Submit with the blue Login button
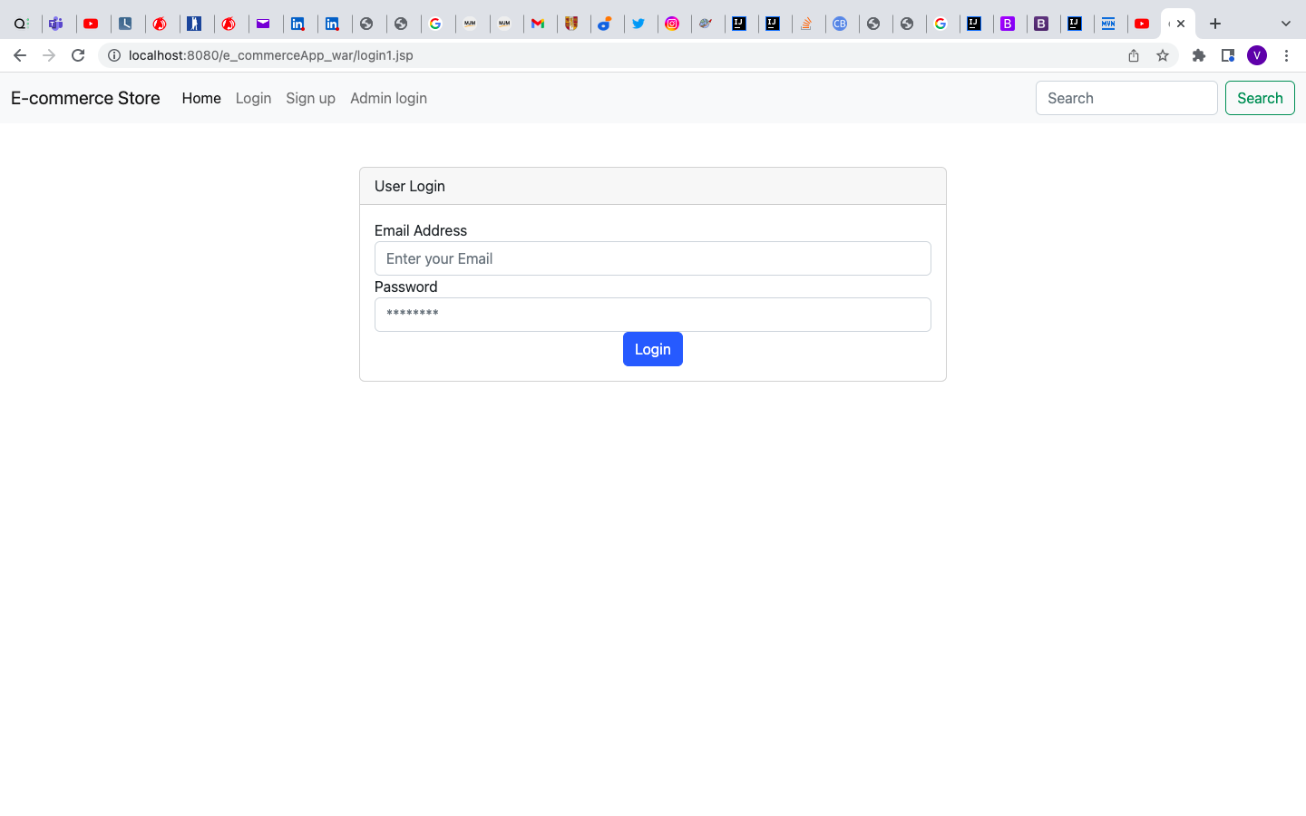The image size is (1306, 816). point(653,349)
